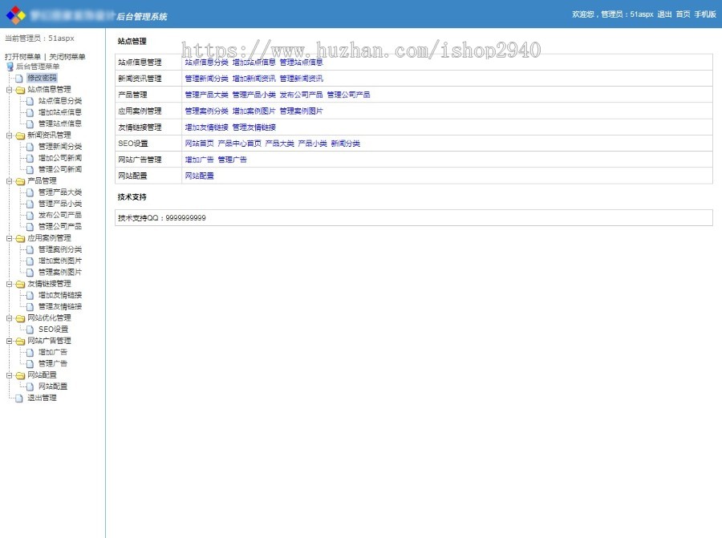The height and width of the screenshot is (538, 722).
Task: Click the icon beside 退出管理
Action: point(18,398)
